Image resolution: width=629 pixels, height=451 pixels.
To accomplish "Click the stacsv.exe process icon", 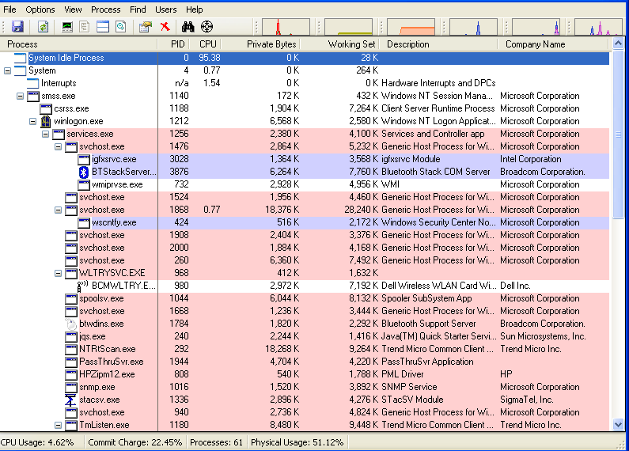I will [70, 400].
